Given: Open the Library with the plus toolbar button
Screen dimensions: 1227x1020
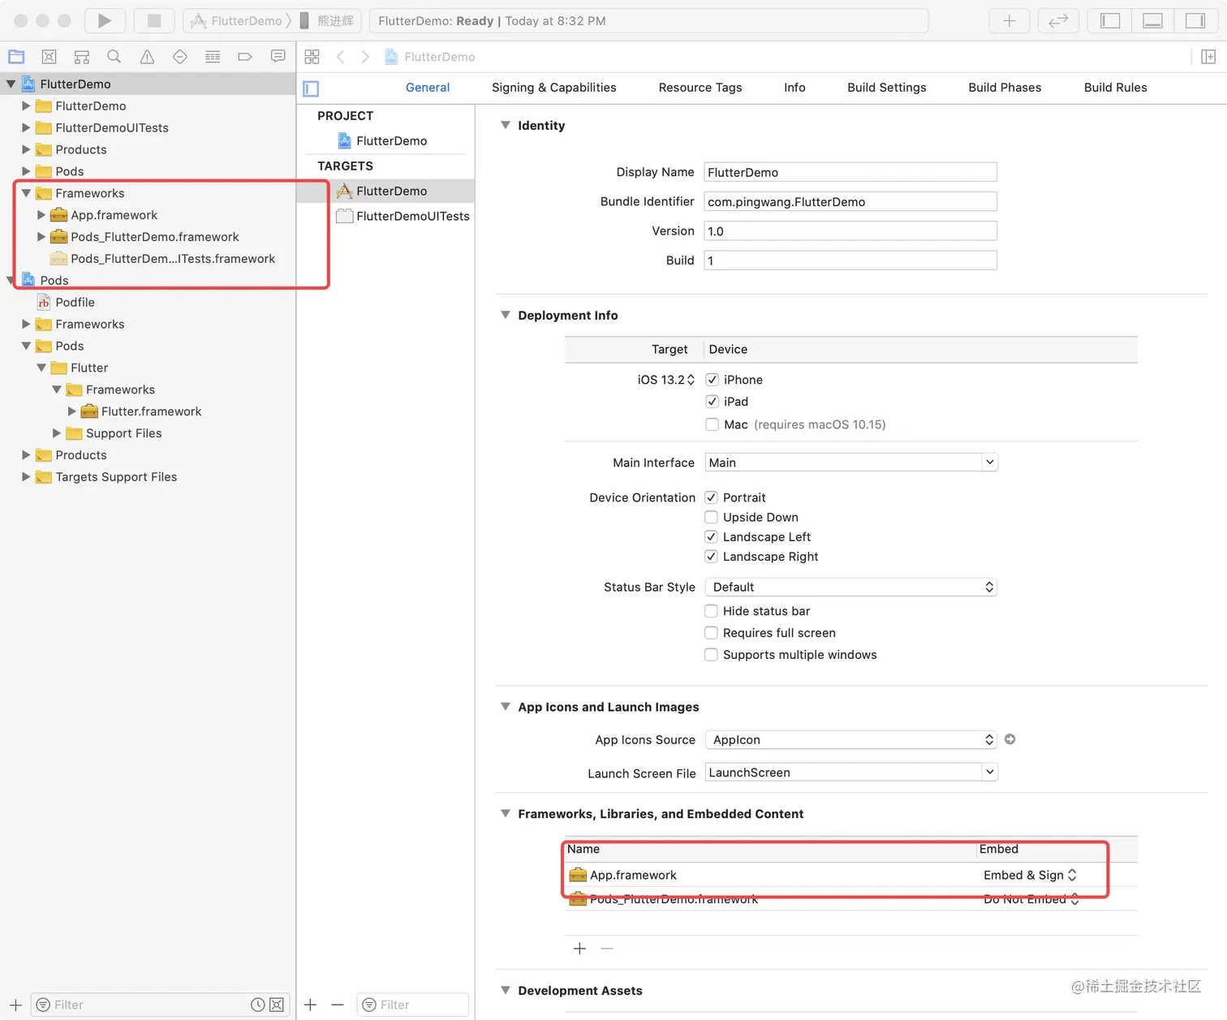Looking at the screenshot, I should [1010, 21].
